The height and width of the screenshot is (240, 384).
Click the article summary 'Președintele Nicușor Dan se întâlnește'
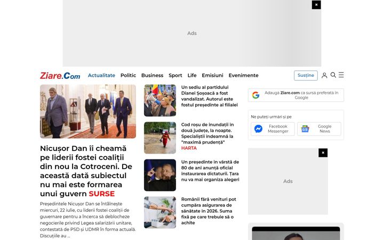(88, 220)
